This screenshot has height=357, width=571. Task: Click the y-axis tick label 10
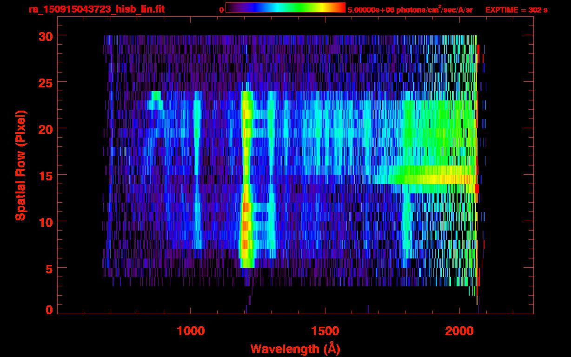coord(45,222)
